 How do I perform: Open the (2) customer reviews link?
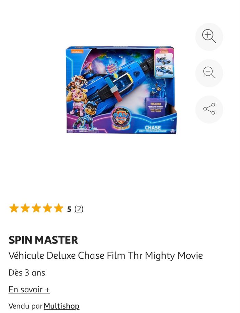tap(79, 209)
